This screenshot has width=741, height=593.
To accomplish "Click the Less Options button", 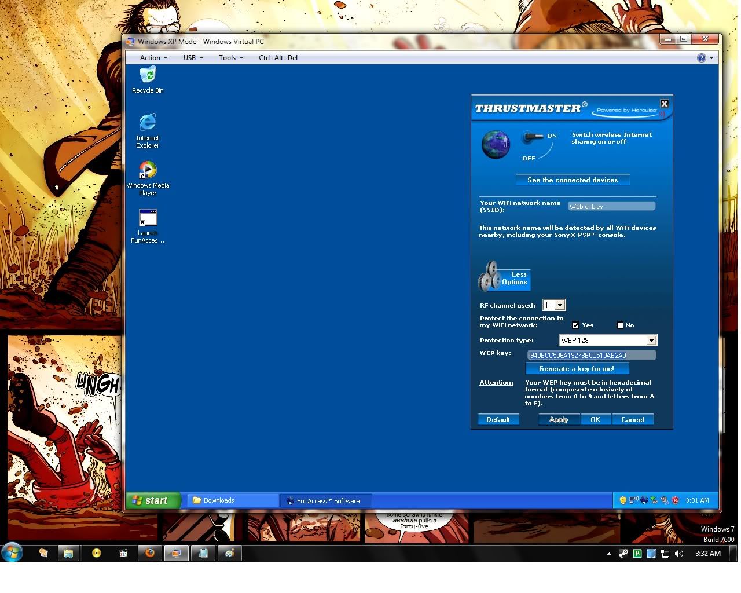I will point(515,279).
